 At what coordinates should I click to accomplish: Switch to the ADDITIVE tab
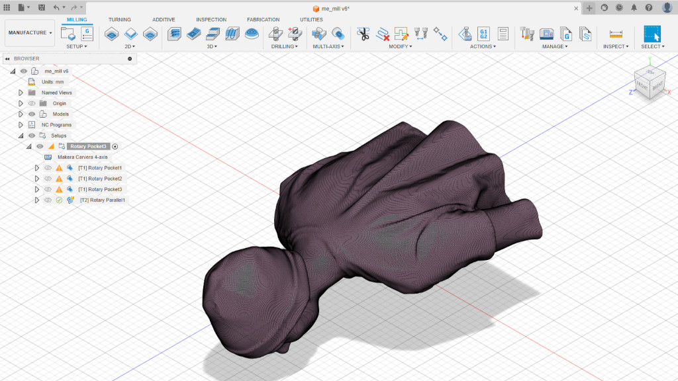coord(164,19)
